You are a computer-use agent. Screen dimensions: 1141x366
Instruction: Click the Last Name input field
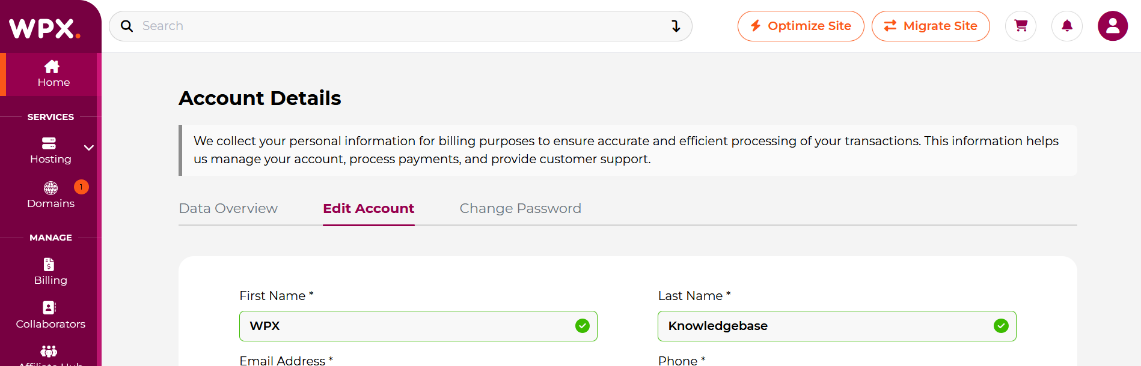tap(837, 326)
